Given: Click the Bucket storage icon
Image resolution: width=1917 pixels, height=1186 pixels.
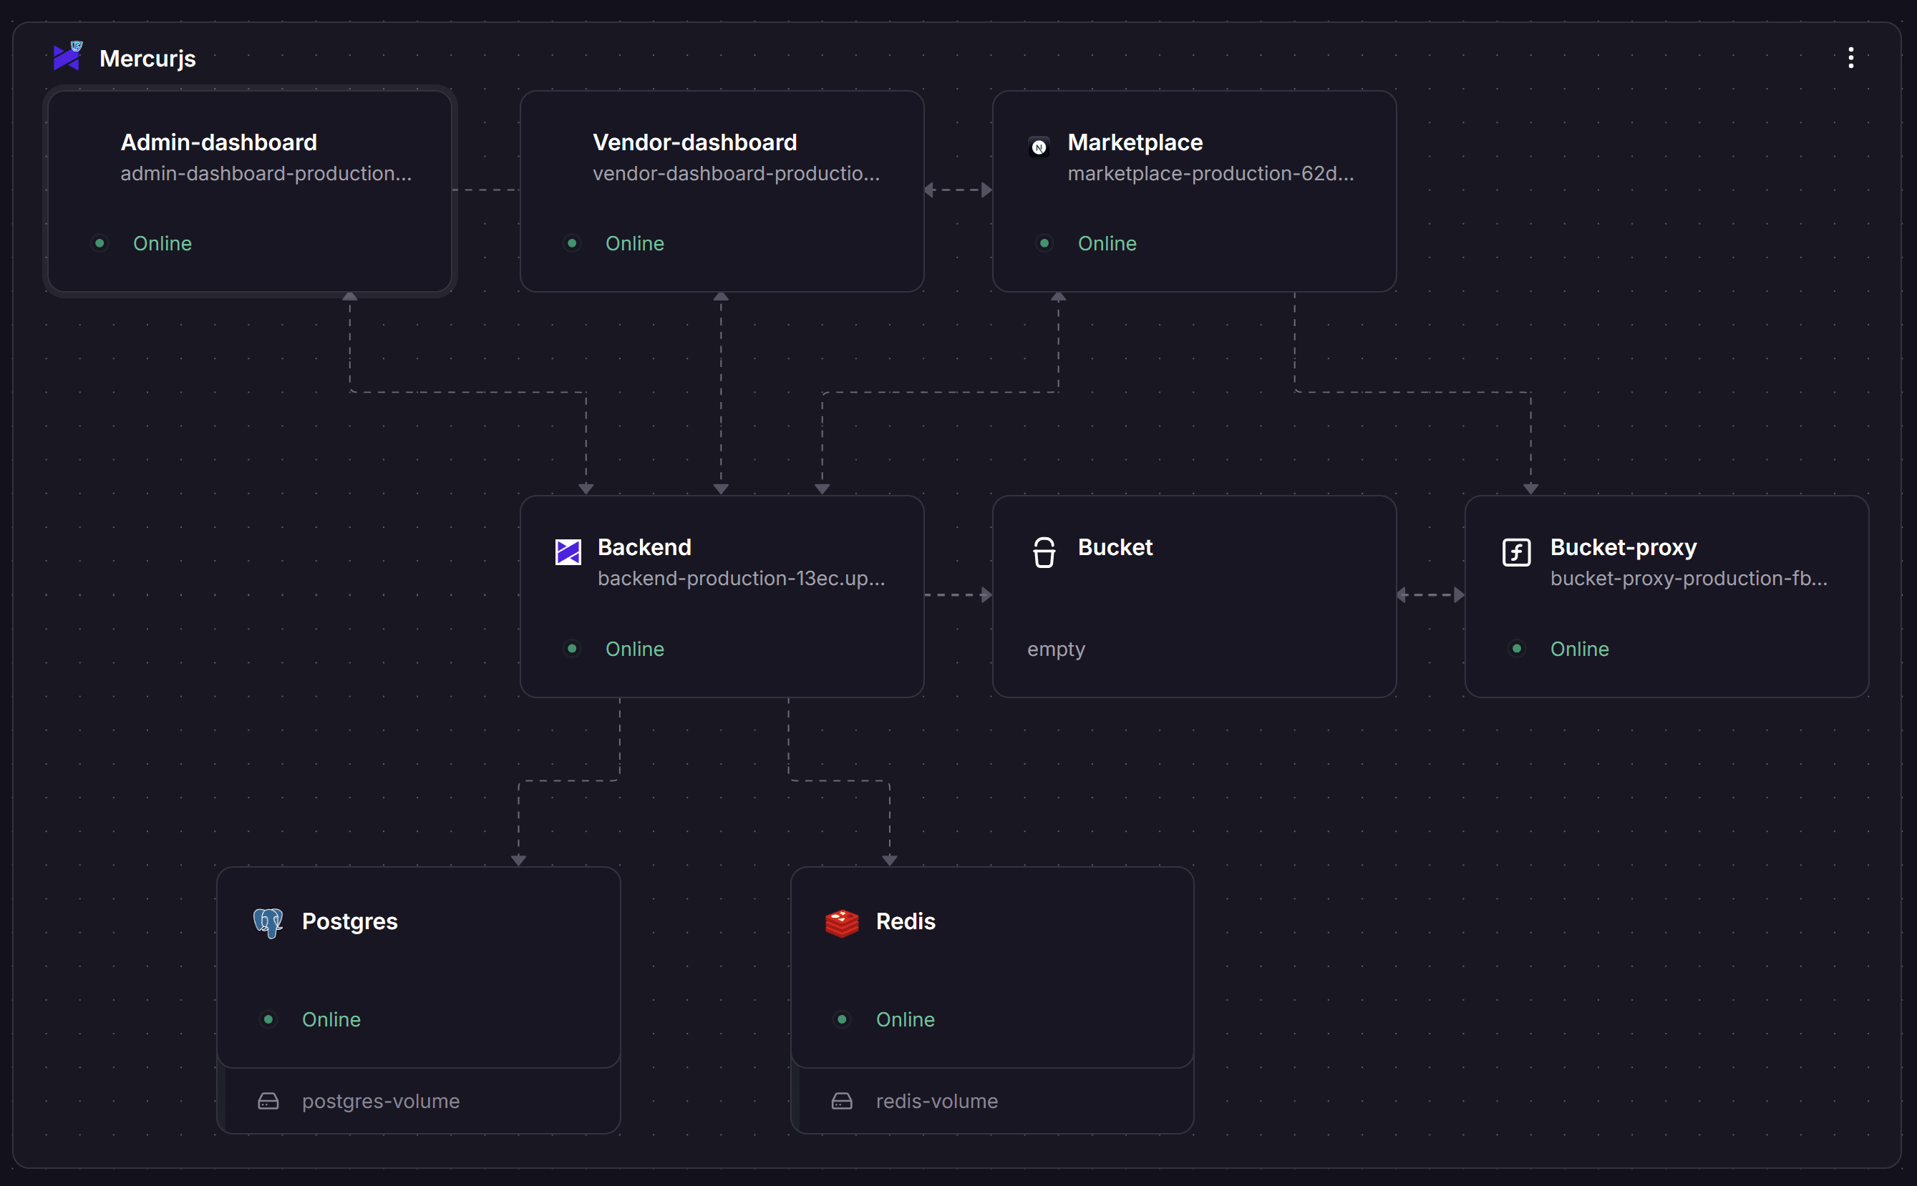Looking at the screenshot, I should [x=1043, y=552].
